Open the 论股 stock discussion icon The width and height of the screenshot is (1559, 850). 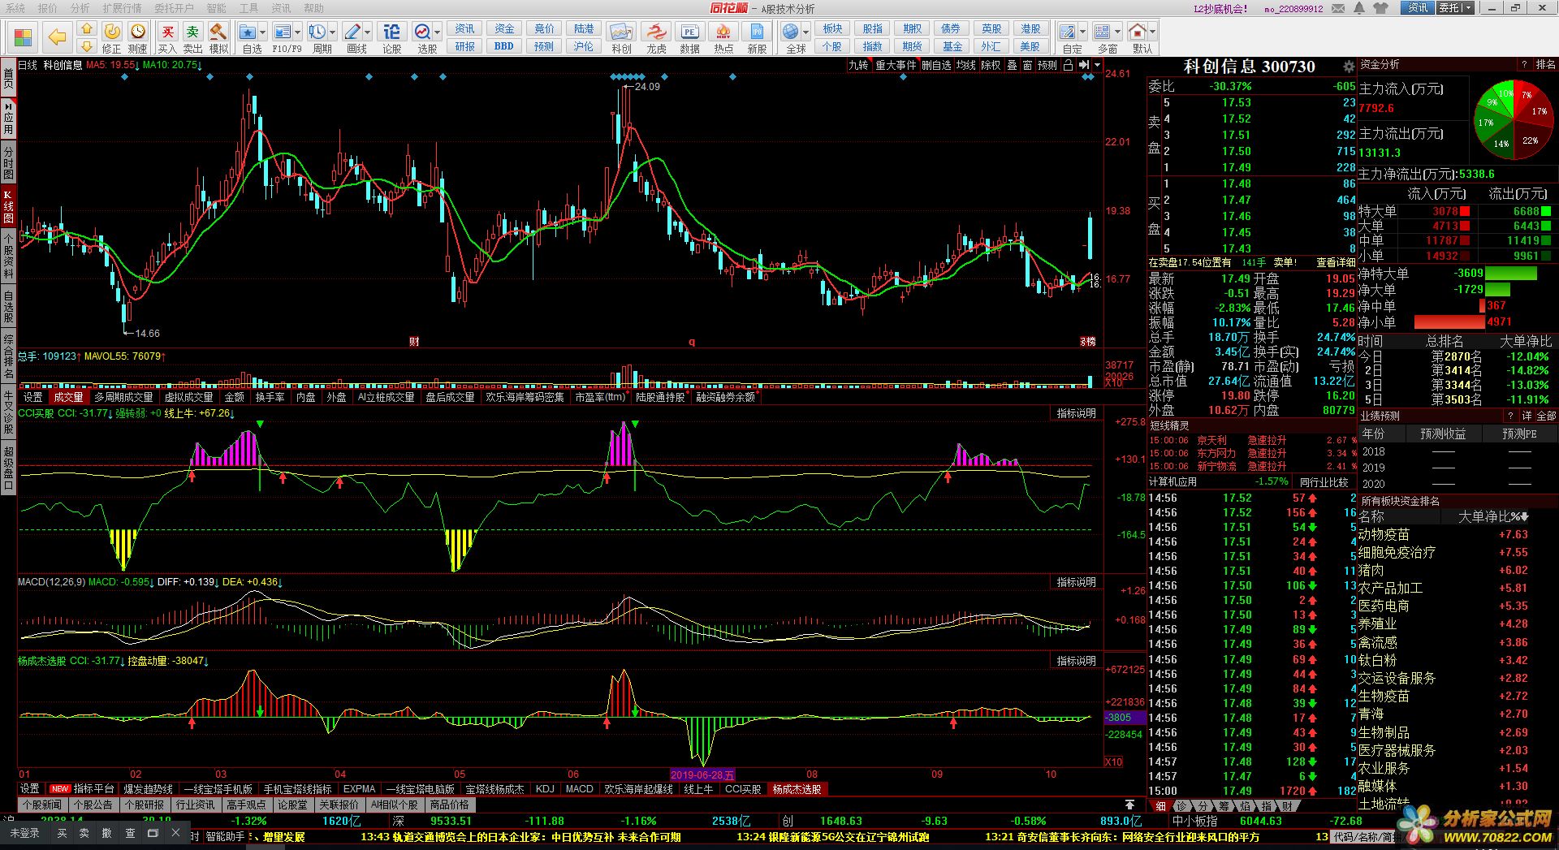tap(391, 32)
